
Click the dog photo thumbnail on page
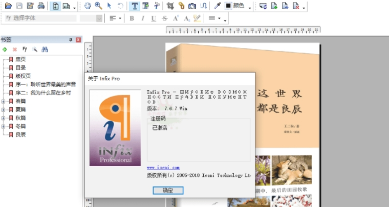(x=292, y=170)
